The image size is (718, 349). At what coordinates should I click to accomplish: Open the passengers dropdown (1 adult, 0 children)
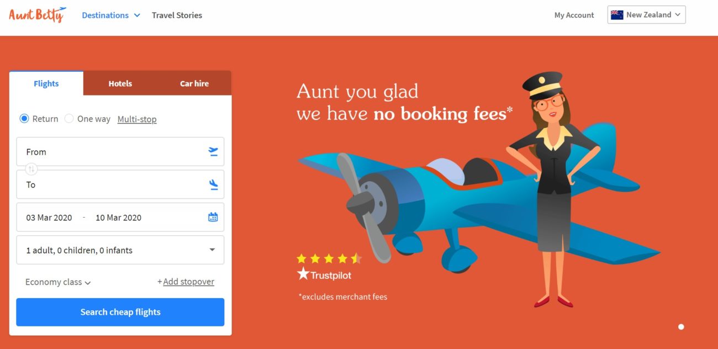pyautogui.click(x=120, y=250)
